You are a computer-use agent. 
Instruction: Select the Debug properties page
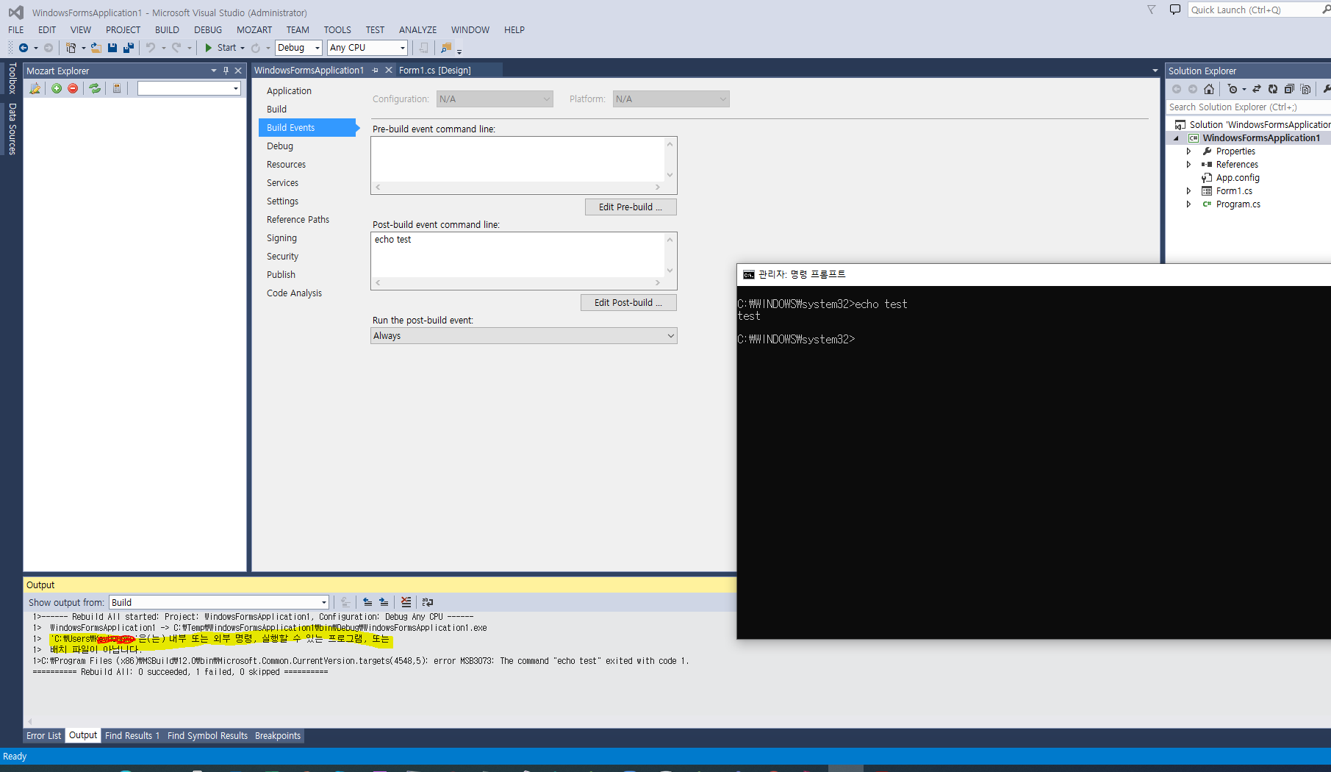click(x=280, y=146)
